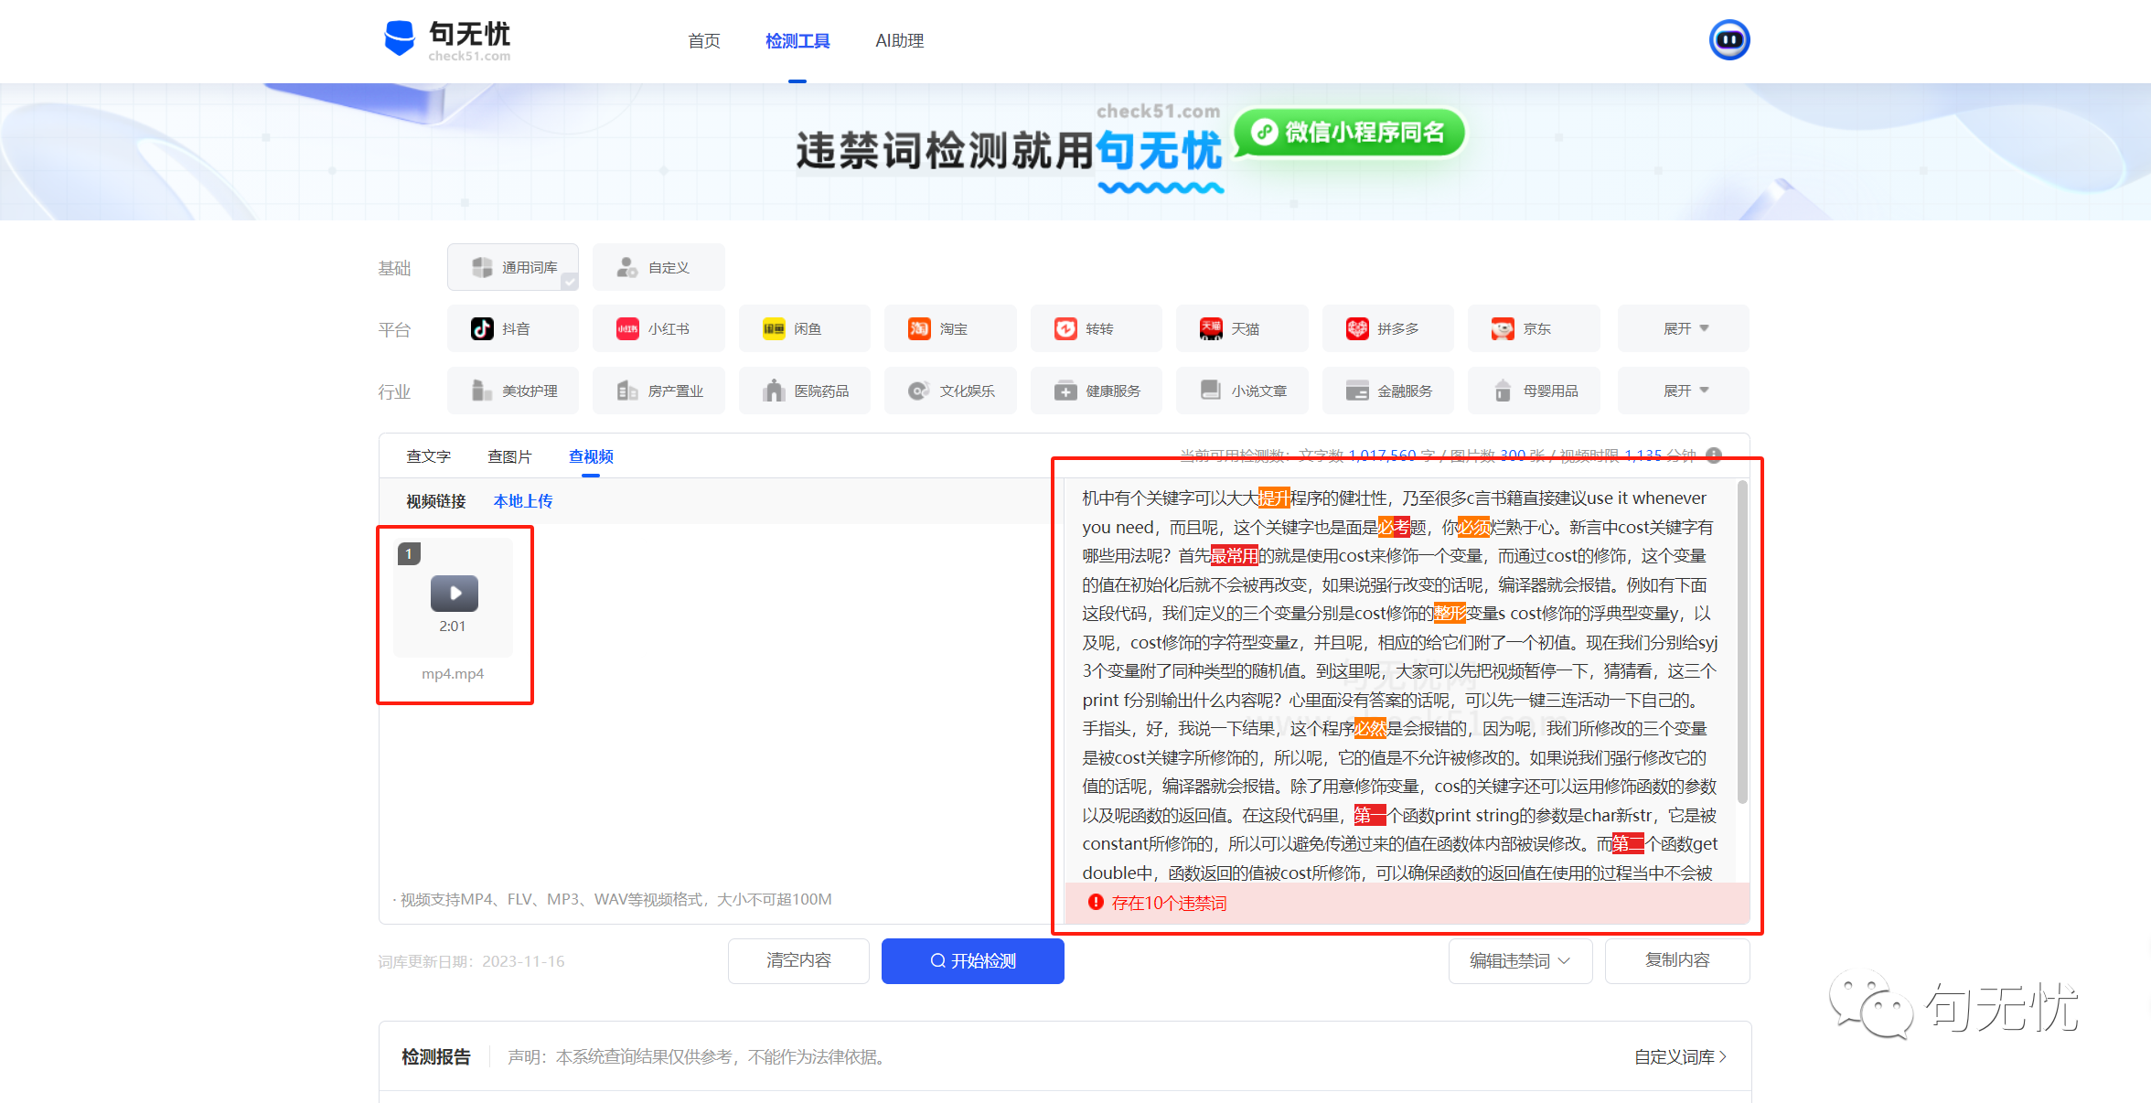The height and width of the screenshot is (1103, 2151).
Task: Click the highlighted word 提升
Action: [x=1274, y=498]
